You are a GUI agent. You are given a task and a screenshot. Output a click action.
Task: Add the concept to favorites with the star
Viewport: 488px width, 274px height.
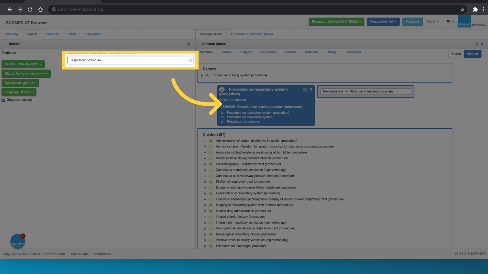click(x=305, y=90)
